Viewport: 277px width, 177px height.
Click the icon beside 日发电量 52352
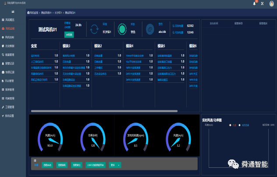[173, 26]
